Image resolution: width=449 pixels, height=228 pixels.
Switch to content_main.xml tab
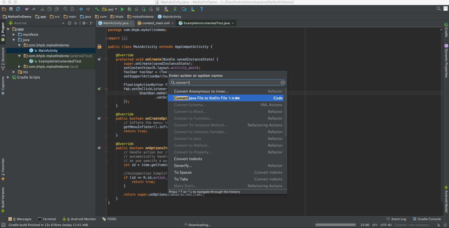[x=156, y=23]
